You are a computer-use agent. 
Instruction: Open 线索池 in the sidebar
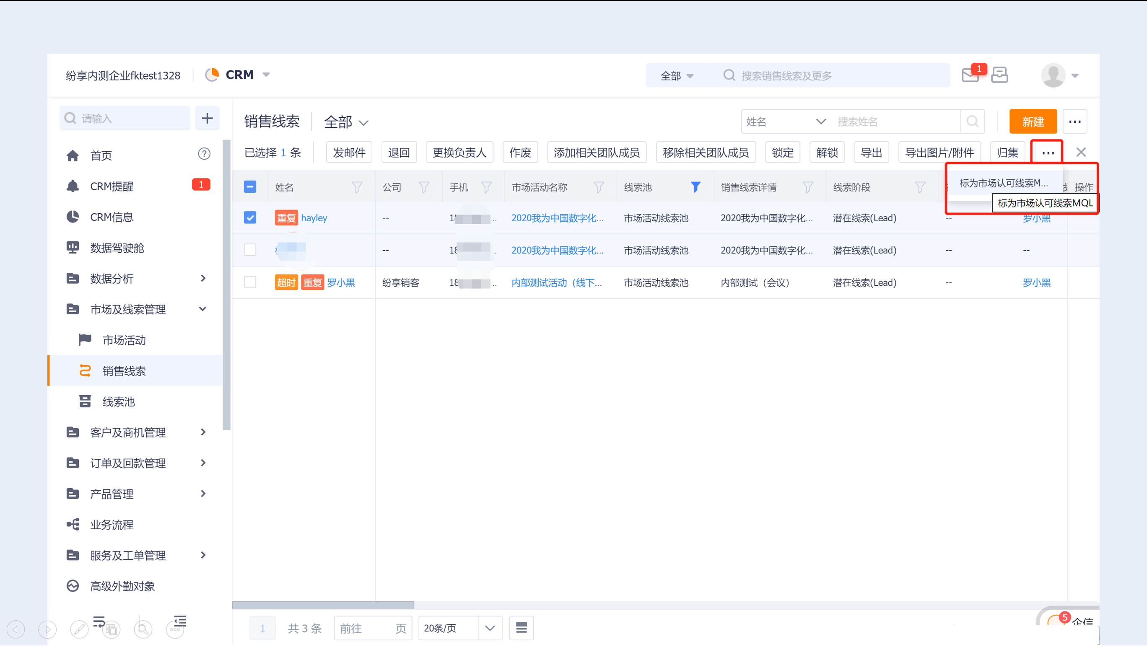135,402
